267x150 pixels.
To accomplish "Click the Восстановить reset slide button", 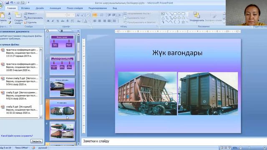I will coord(34,18).
